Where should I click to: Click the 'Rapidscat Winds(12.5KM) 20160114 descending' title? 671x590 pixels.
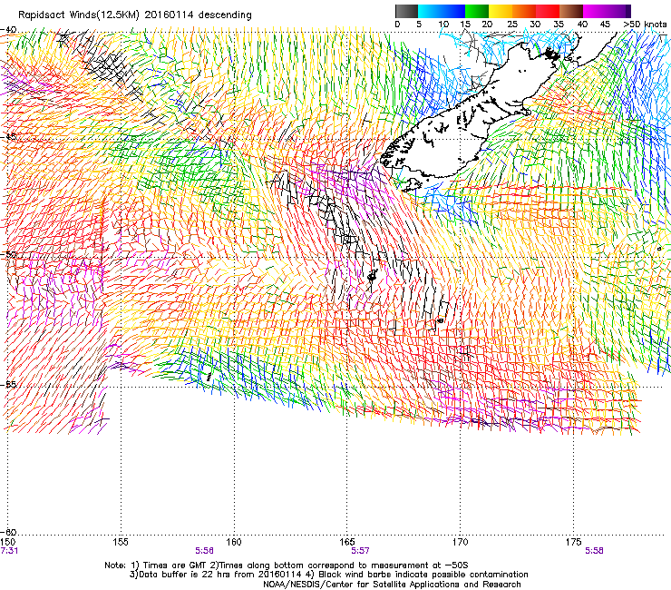point(135,15)
